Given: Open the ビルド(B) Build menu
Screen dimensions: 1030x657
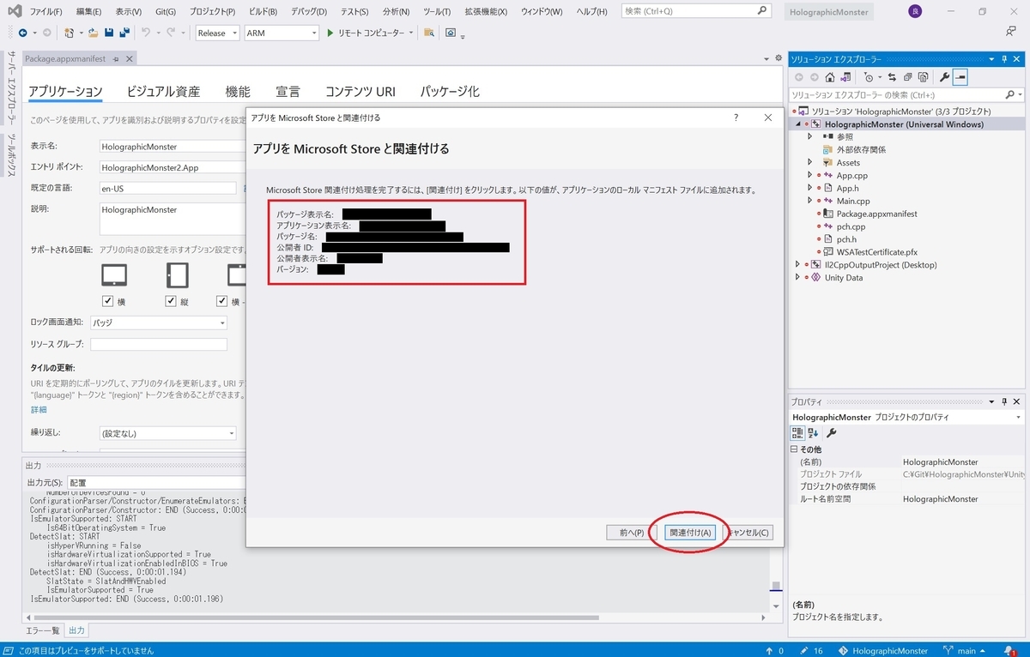Looking at the screenshot, I should click(262, 12).
